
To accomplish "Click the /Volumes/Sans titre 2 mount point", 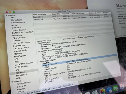I will (x=80, y=18).
